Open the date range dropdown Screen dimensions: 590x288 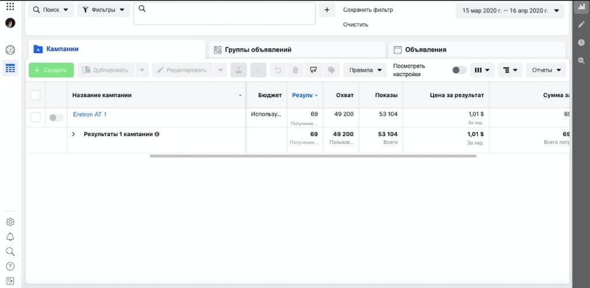click(x=510, y=10)
